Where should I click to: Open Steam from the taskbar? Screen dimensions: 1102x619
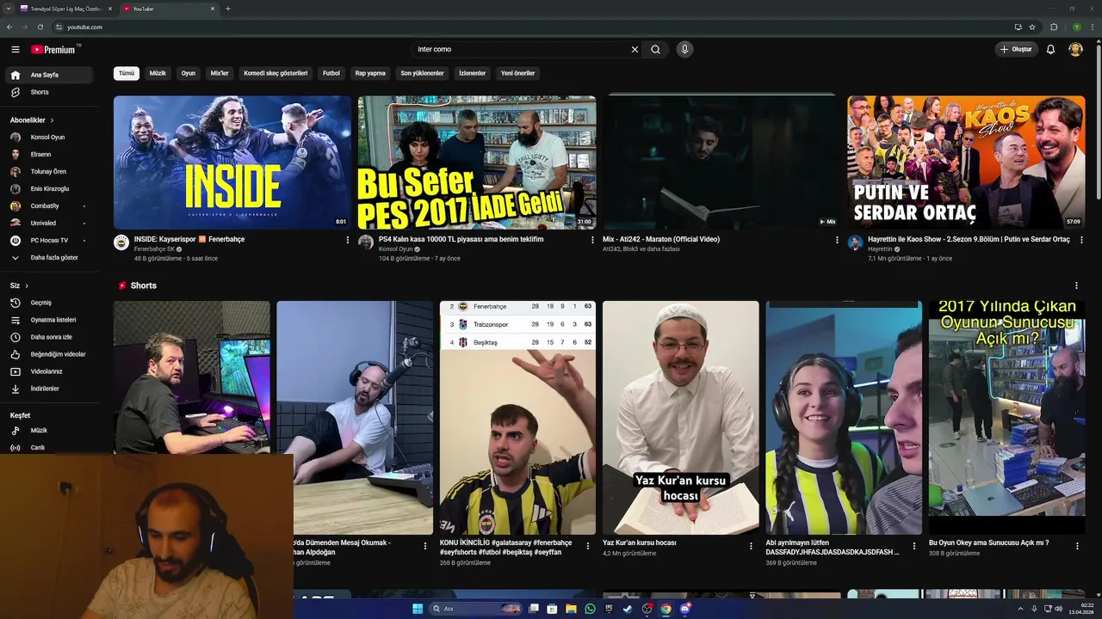pyautogui.click(x=628, y=609)
